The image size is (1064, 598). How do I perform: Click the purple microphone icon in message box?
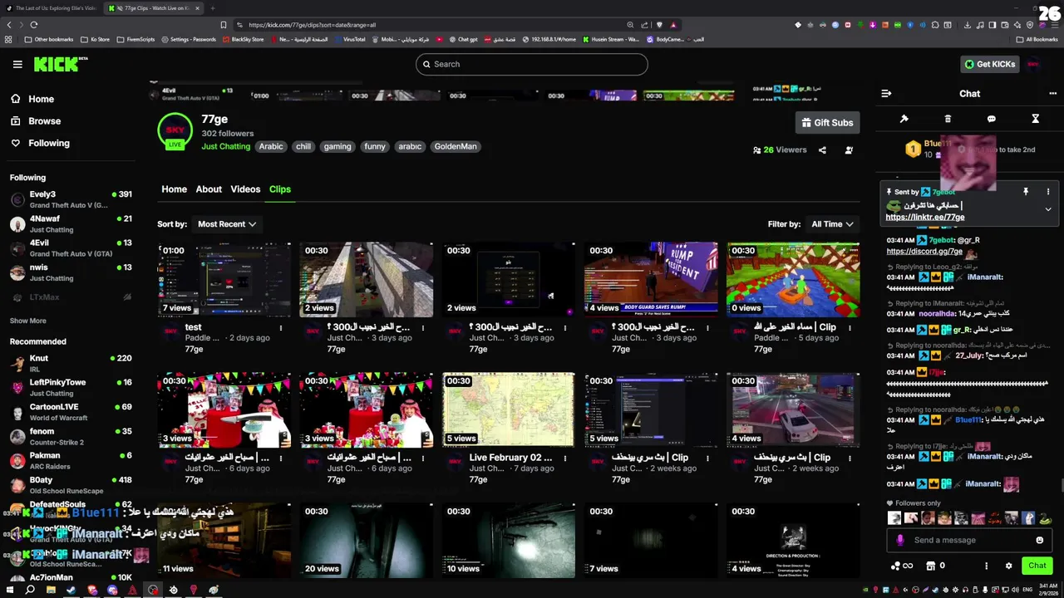(900, 540)
